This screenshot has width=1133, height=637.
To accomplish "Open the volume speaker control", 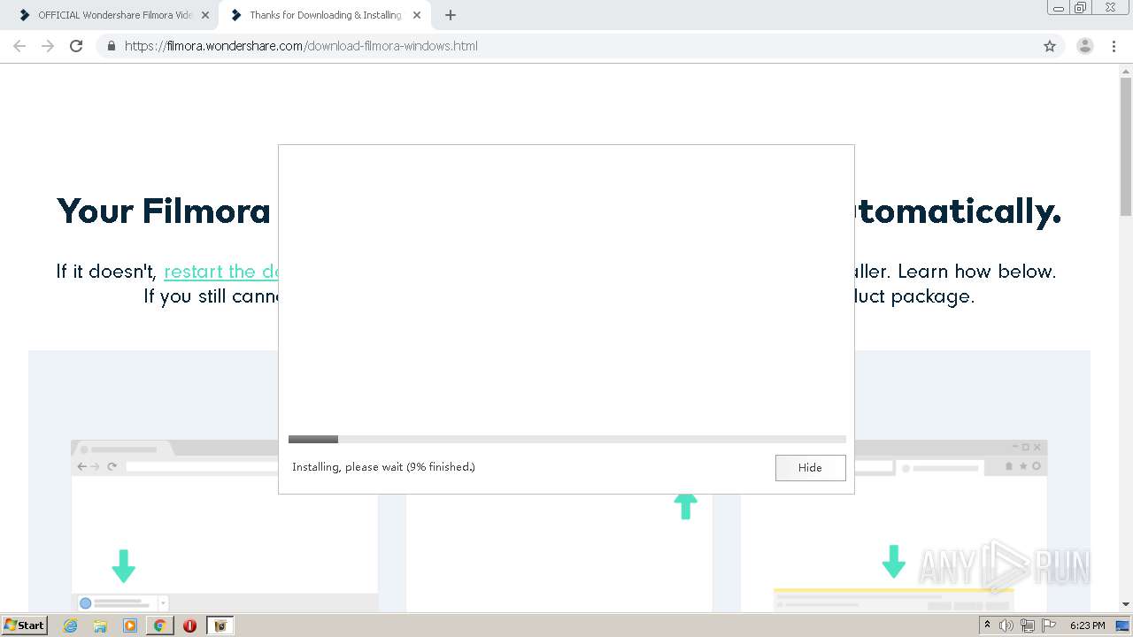I will [1006, 625].
